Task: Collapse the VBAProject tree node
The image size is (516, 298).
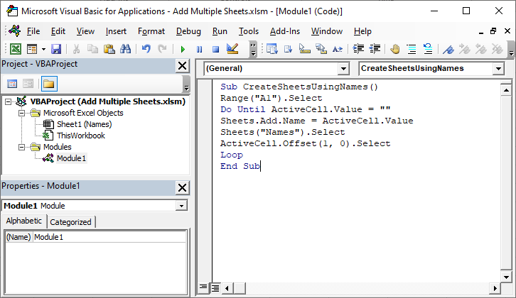Action: [9, 102]
